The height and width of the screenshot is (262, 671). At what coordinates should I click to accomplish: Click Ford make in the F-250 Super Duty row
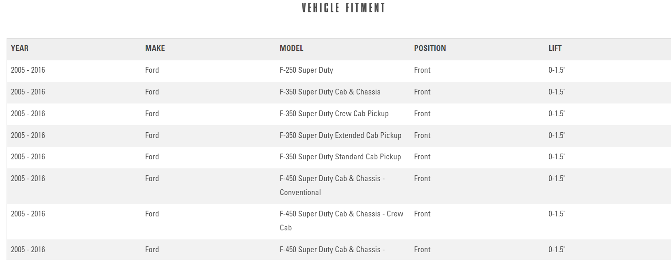click(x=152, y=70)
